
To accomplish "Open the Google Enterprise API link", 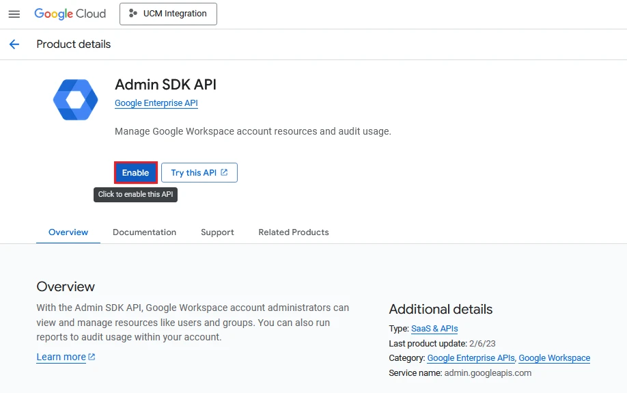I will coord(156,103).
